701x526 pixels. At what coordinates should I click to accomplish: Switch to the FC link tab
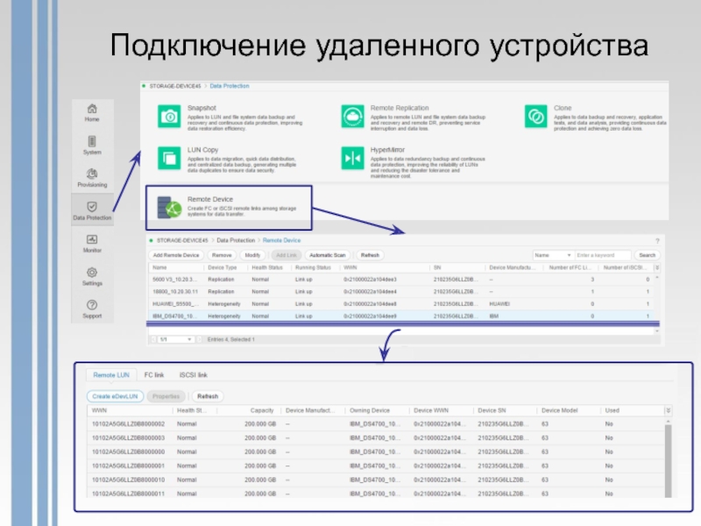click(x=154, y=374)
